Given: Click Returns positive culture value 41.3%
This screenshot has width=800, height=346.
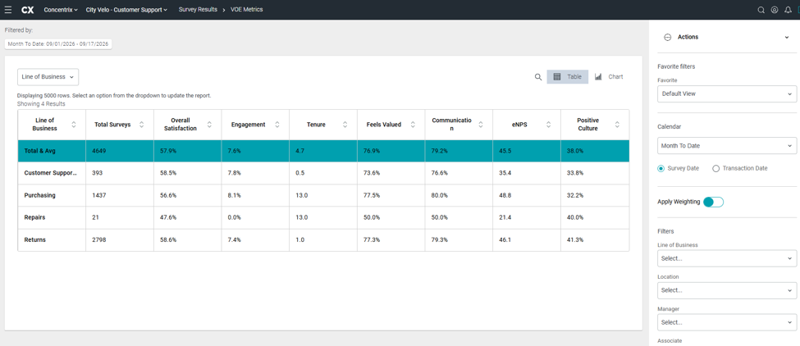Looking at the screenshot, I should (x=575, y=240).
